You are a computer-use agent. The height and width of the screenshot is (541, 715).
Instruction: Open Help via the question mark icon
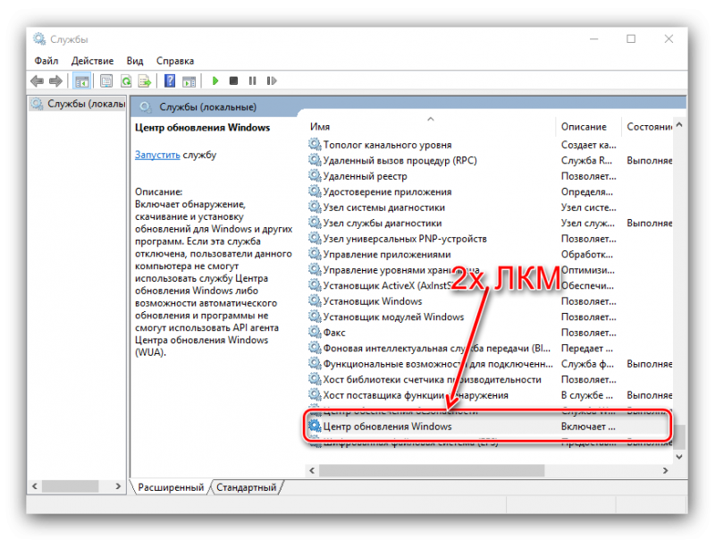tap(170, 81)
